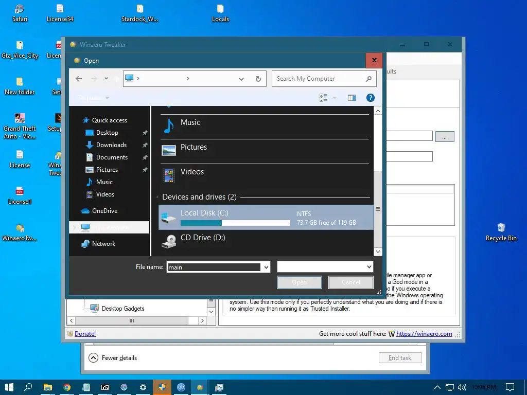Select the New folder desktop icon
This screenshot has width=527, height=395.
click(20, 86)
